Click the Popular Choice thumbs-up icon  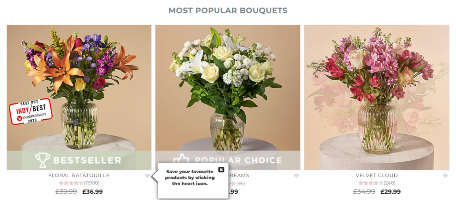coord(181,159)
